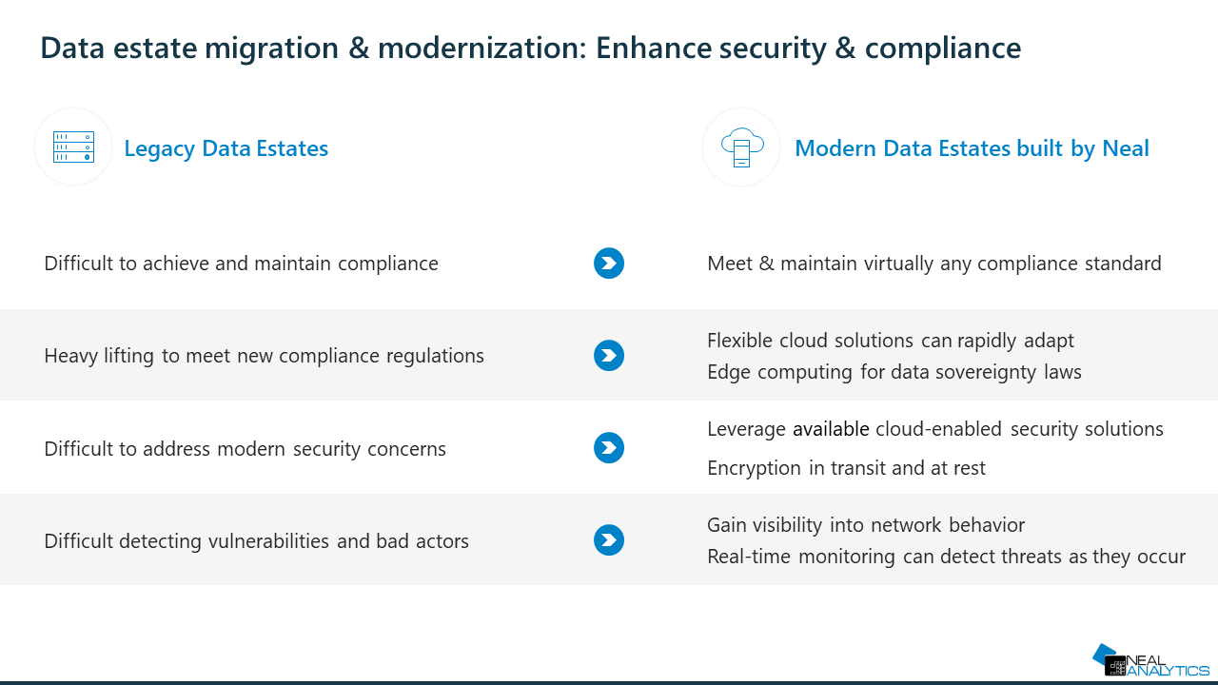Click the server rack icon beside Legacy Data Estates

pyautogui.click(x=73, y=147)
